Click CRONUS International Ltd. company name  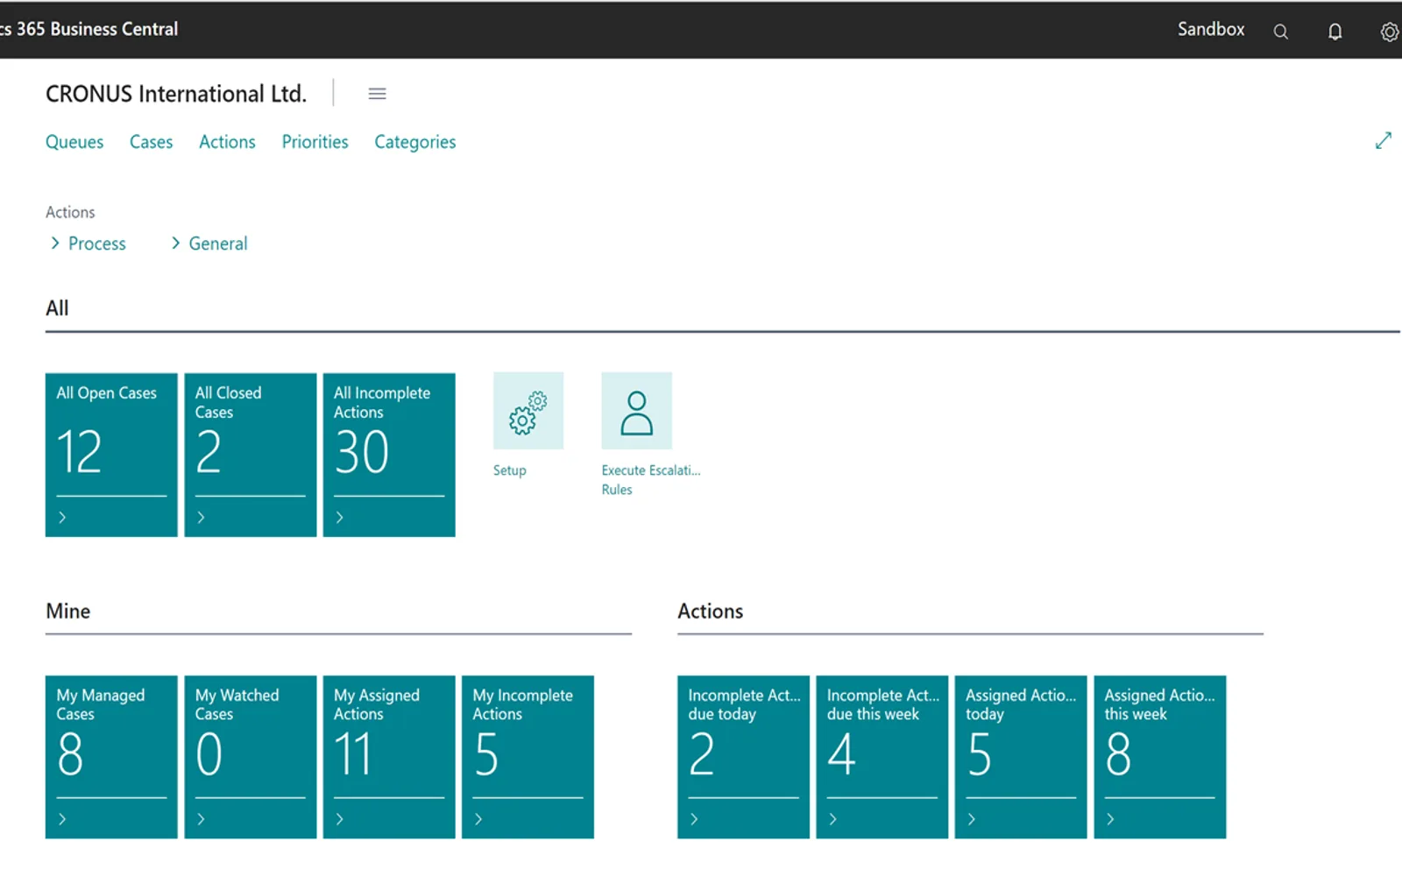point(176,94)
